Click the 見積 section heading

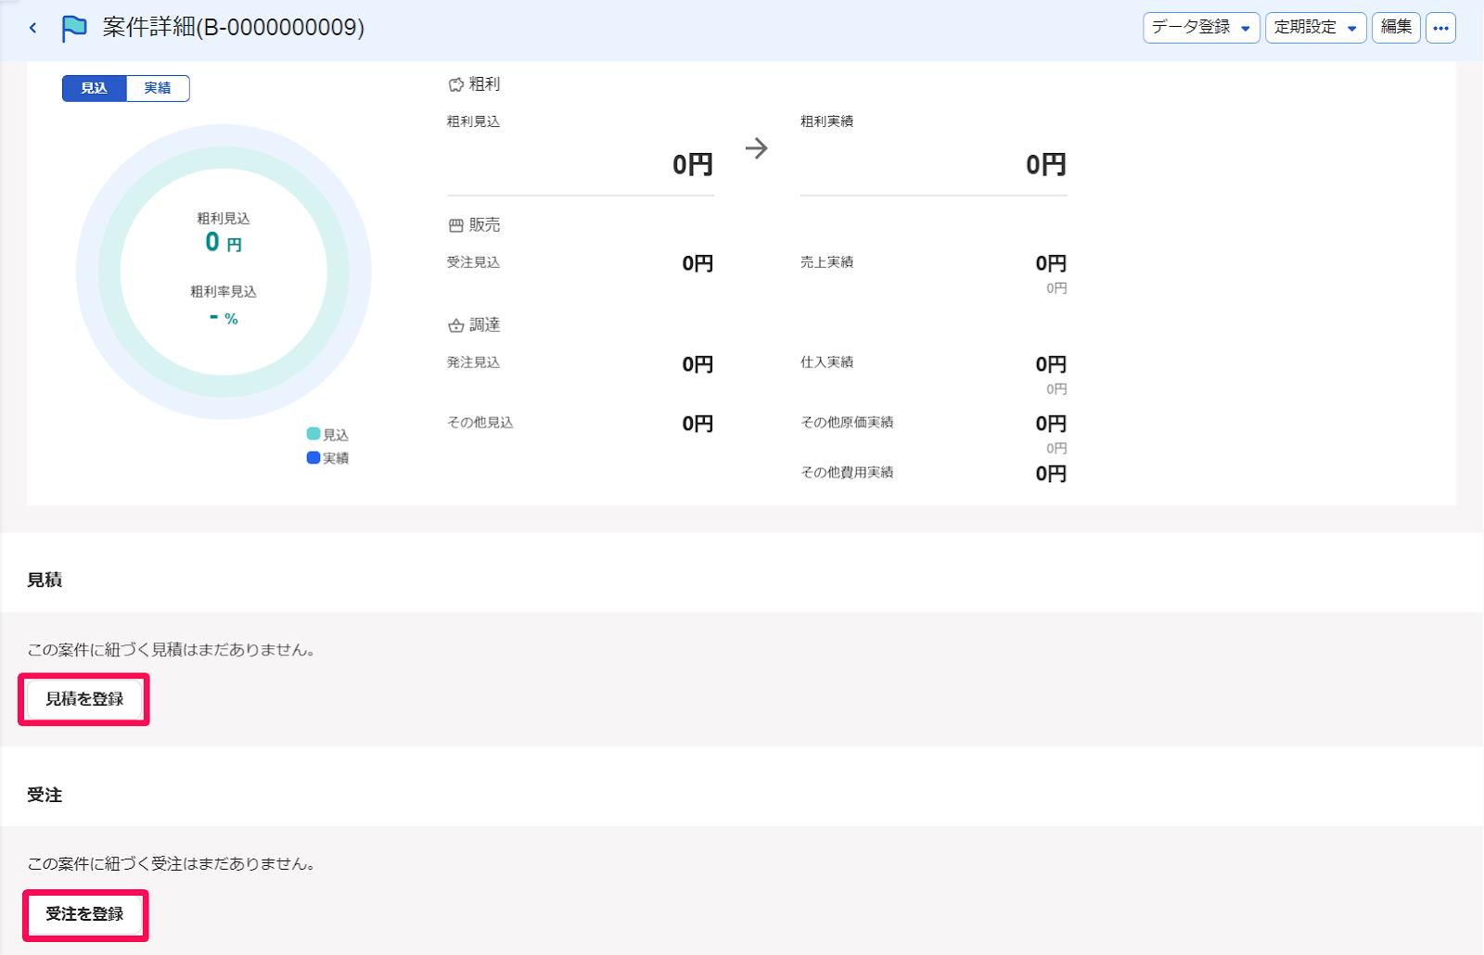click(x=45, y=580)
